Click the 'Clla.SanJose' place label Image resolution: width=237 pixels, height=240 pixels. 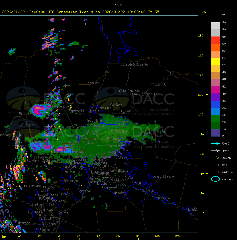[129, 91]
